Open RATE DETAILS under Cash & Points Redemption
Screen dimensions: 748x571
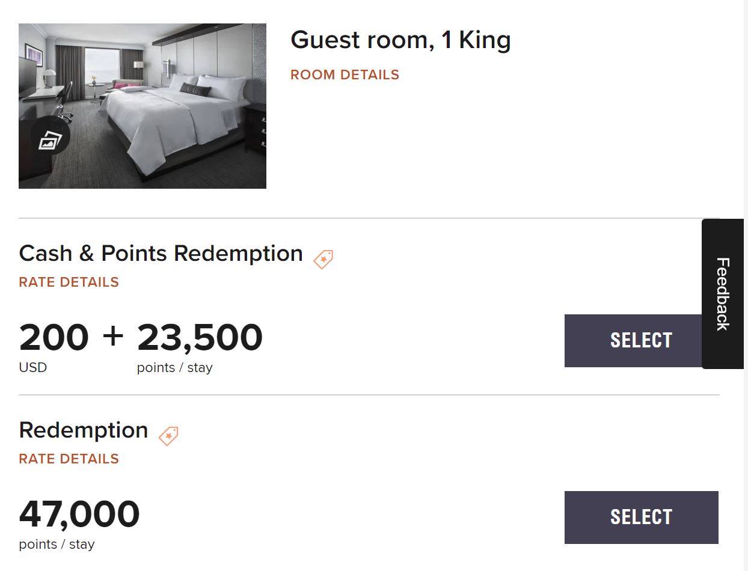(x=69, y=282)
